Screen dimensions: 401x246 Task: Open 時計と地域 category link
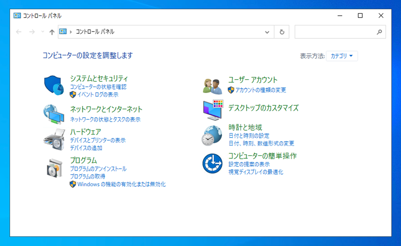pyautogui.click(x=245, y=128)
